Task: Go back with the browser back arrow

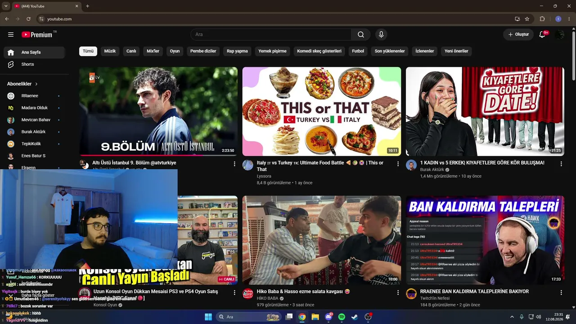Action: point(7,19)
